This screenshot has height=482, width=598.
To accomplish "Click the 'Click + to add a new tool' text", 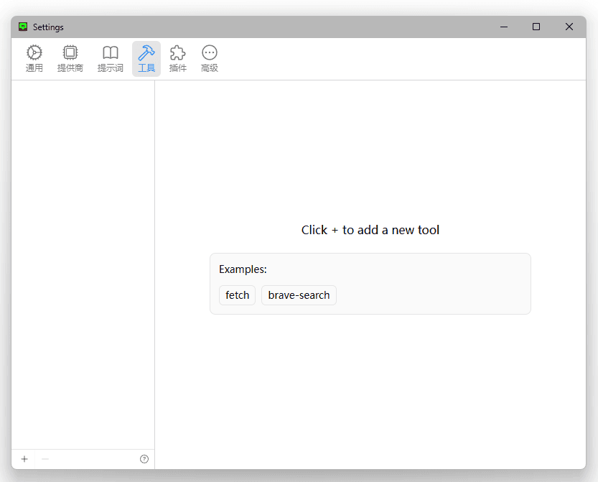I will pyautogui.click(x=370, y=230).
